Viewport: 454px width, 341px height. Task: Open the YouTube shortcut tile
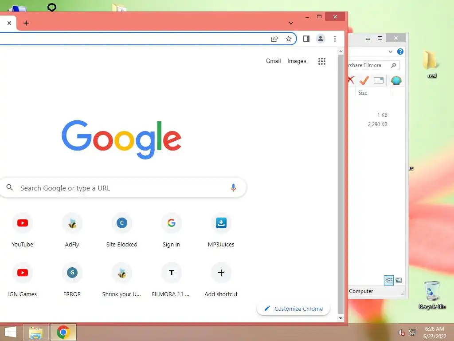pyautogui.click(x=22, y=230)
